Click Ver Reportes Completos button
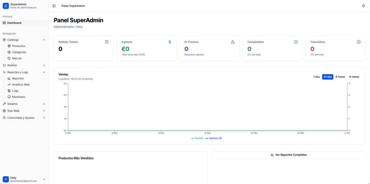370x184 pixels. [x=288, y=155]
